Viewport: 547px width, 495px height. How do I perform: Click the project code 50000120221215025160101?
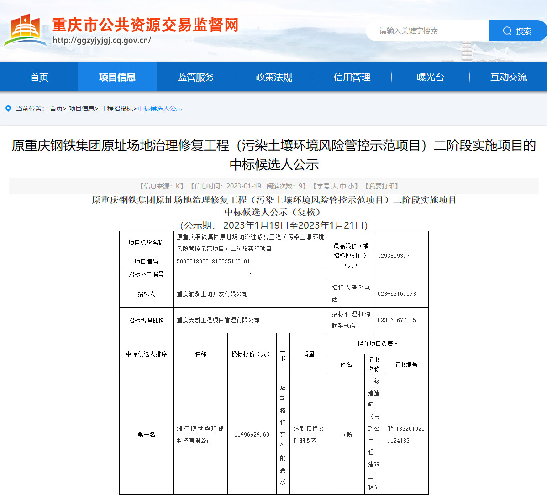point(214,261)
